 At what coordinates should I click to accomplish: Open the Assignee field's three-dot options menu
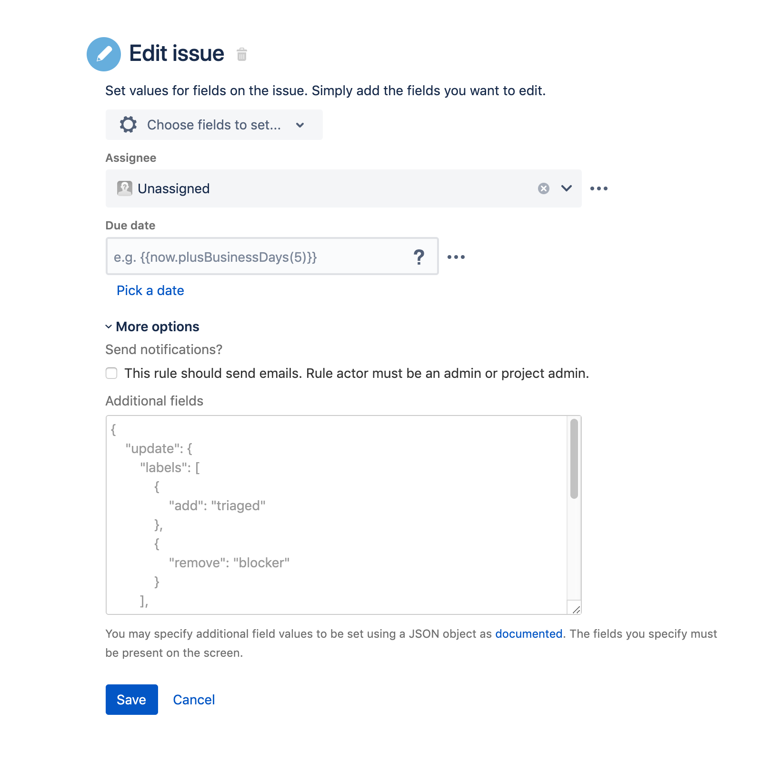(x=598, y=188)
